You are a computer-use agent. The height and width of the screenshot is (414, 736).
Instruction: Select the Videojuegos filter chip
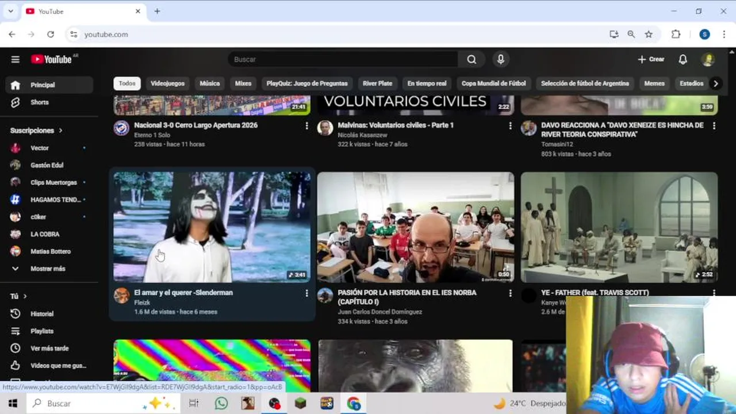click(x=167, y=83)
